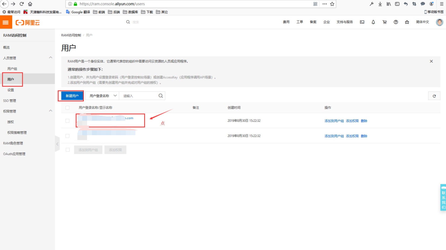Open the Cloud Shell terminal icon

[x=362, y=22]
